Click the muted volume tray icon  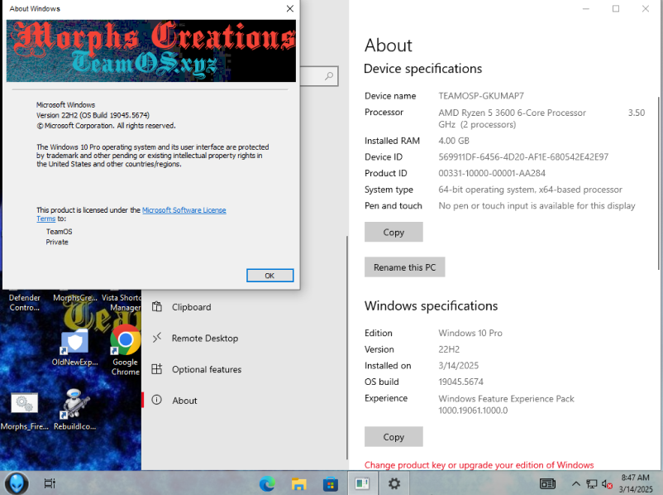click(x=607, y=483)
